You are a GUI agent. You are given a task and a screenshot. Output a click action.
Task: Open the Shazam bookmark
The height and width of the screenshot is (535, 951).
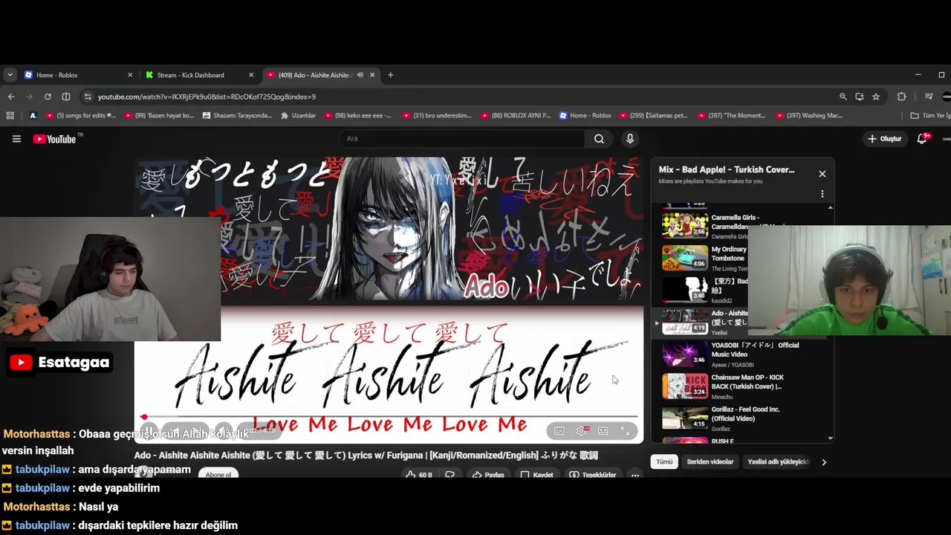point(237,115)
